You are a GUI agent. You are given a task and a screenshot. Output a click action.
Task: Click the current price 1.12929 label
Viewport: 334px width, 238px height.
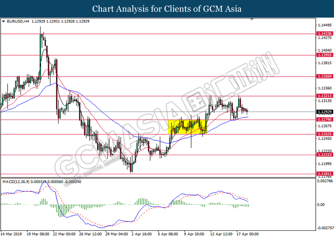pos(324,112)
